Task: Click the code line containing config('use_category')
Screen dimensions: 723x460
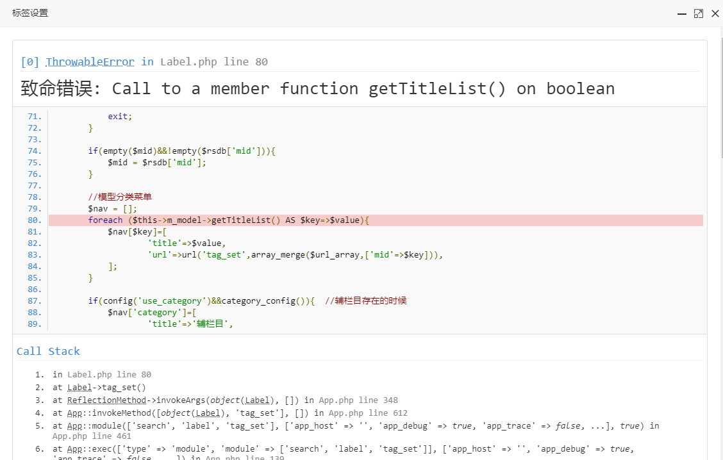Action: click(x=201, y=301)
